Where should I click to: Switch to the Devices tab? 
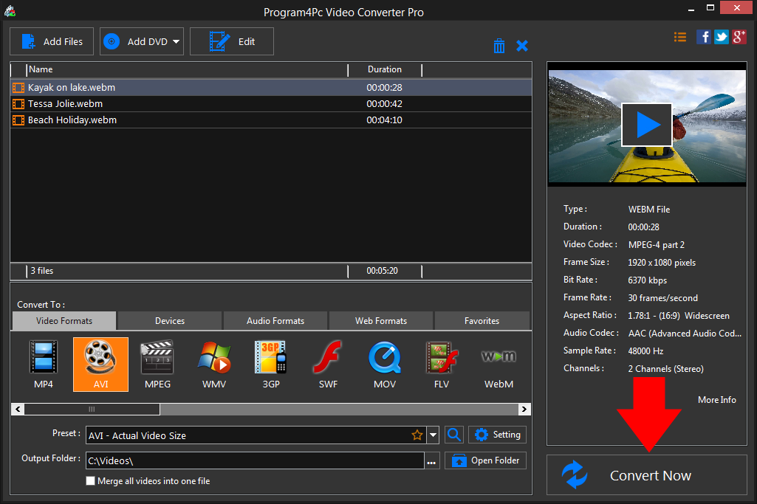(x=168, y=320)
